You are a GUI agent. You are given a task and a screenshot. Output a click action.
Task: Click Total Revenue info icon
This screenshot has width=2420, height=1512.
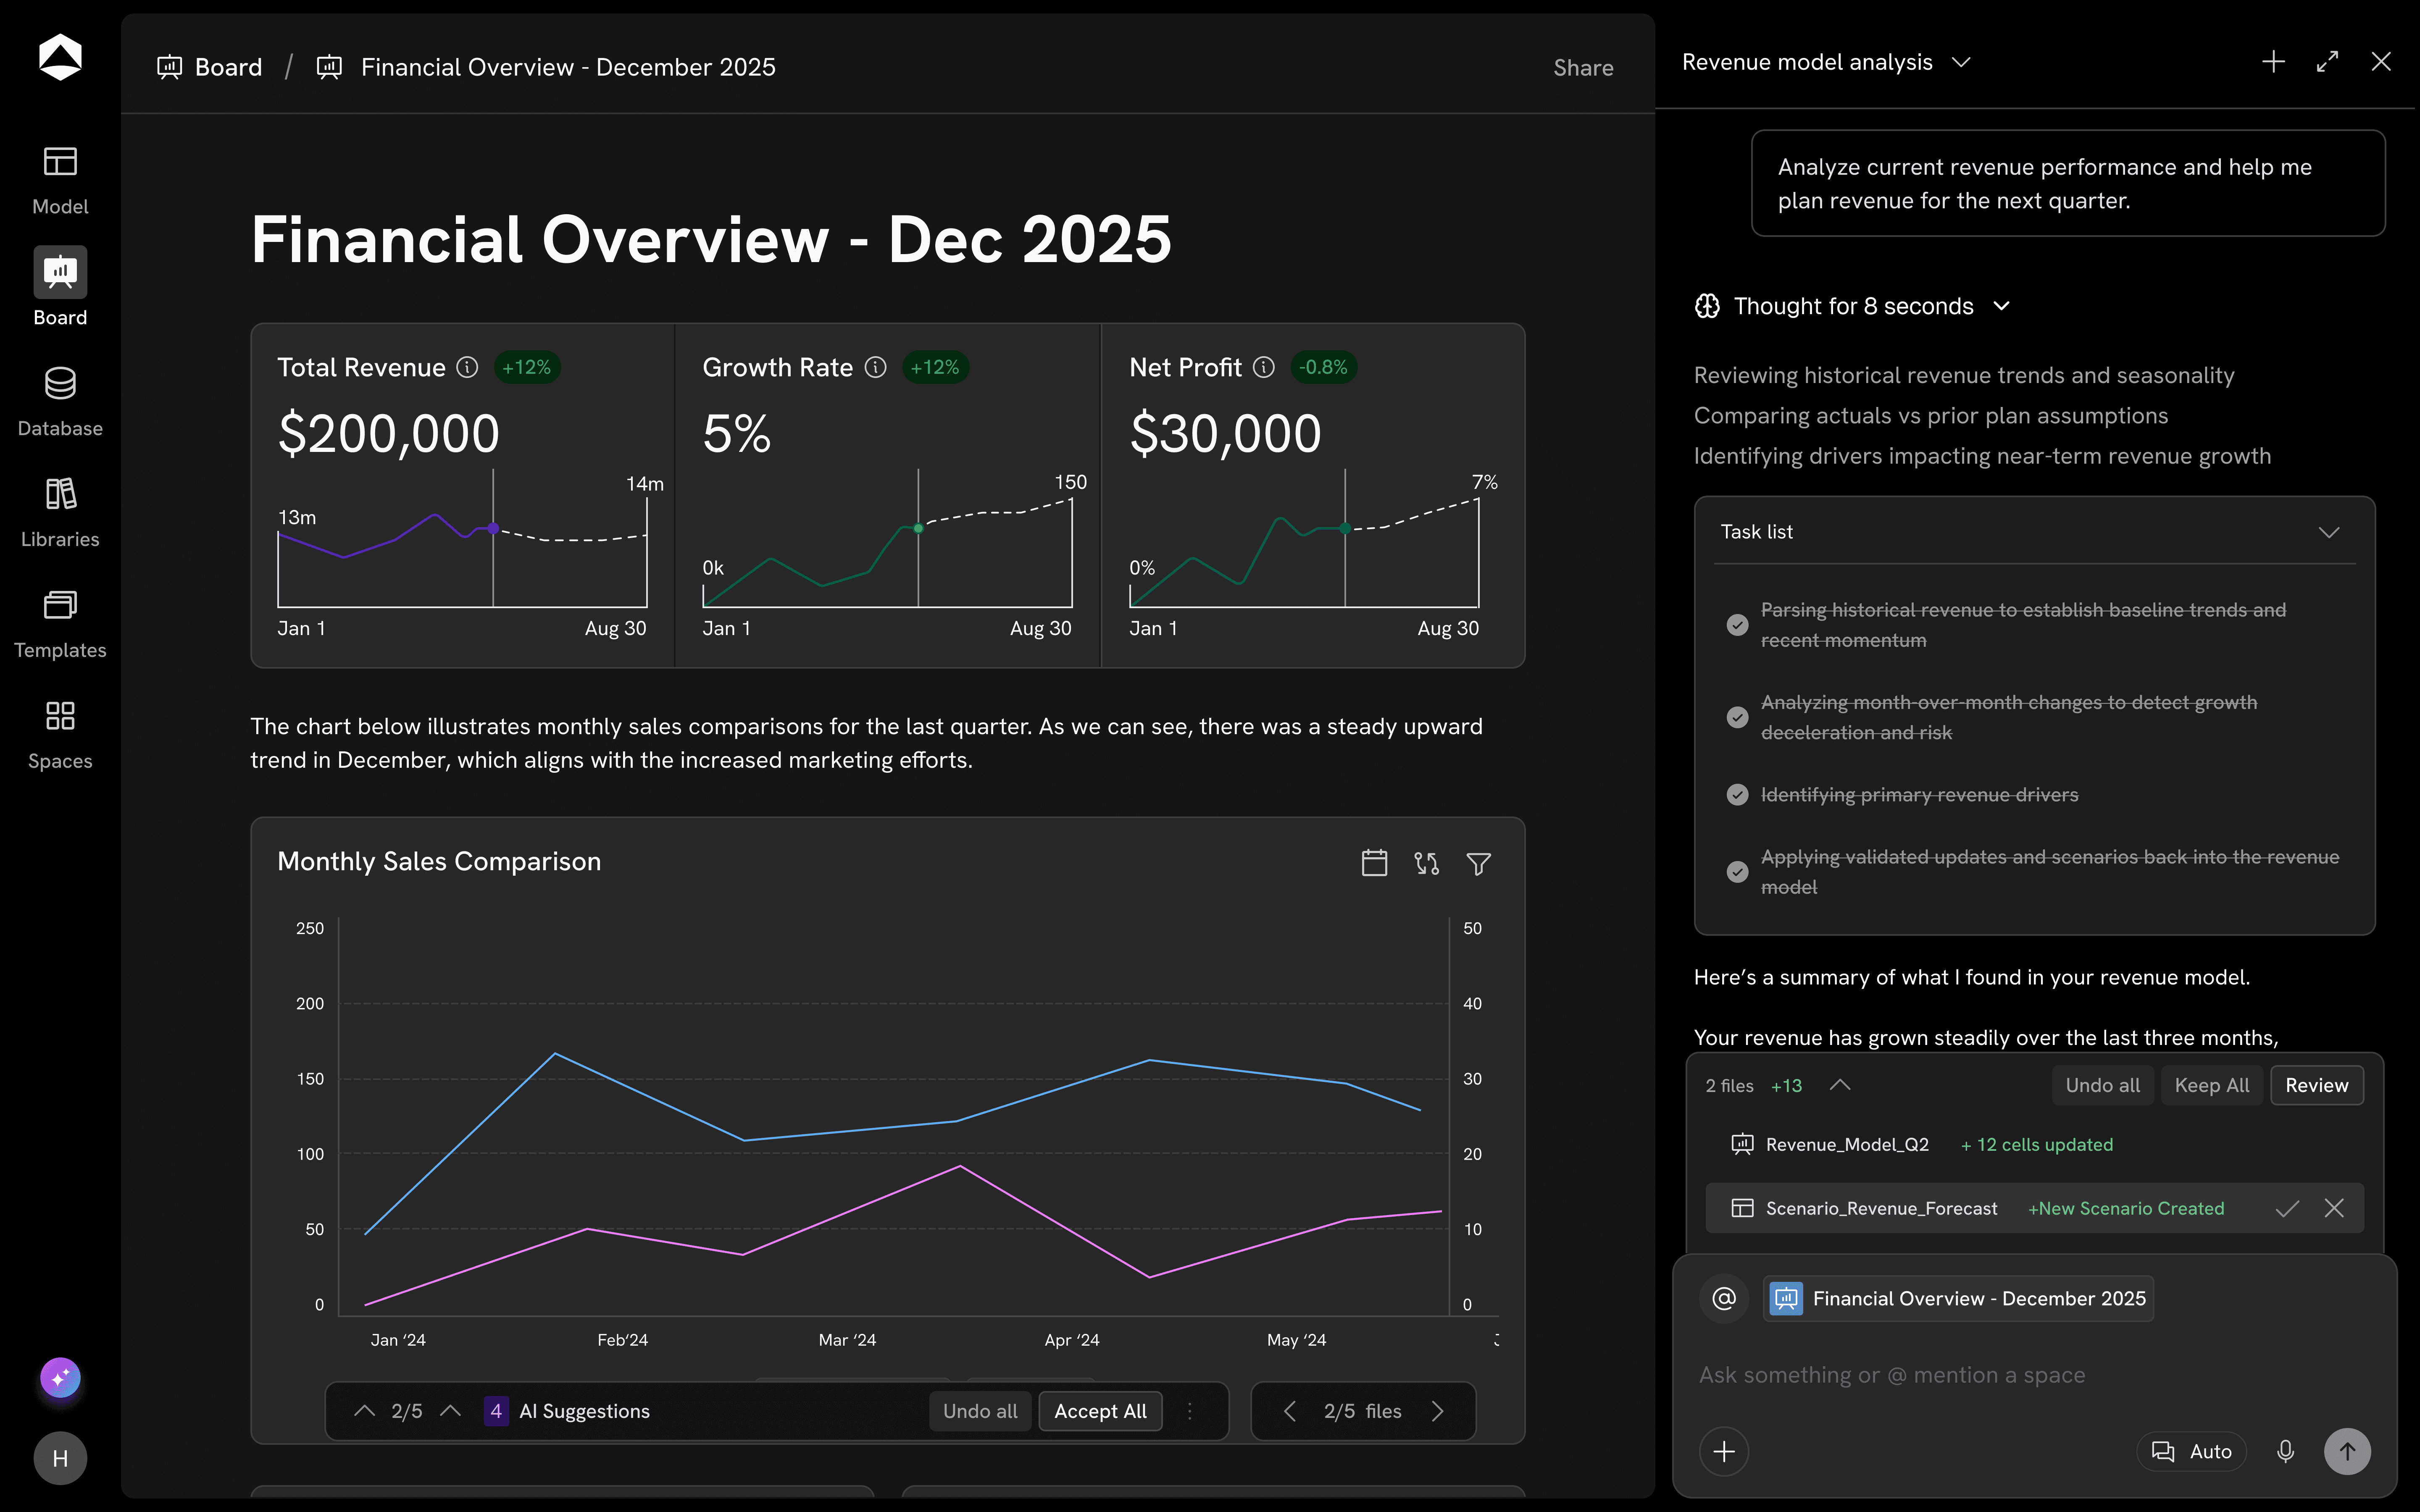[x=467, y=367]
